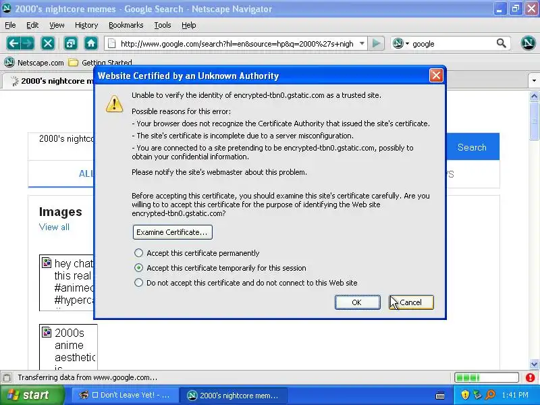Click the Back navigation arrow
540x405 pixels.
click(x=13, y=43)
